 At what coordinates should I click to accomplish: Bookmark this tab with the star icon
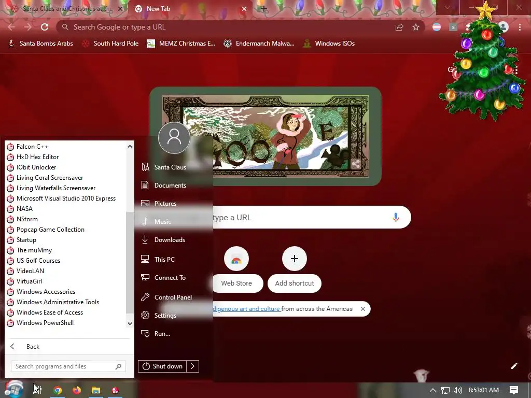click(416, 27)
